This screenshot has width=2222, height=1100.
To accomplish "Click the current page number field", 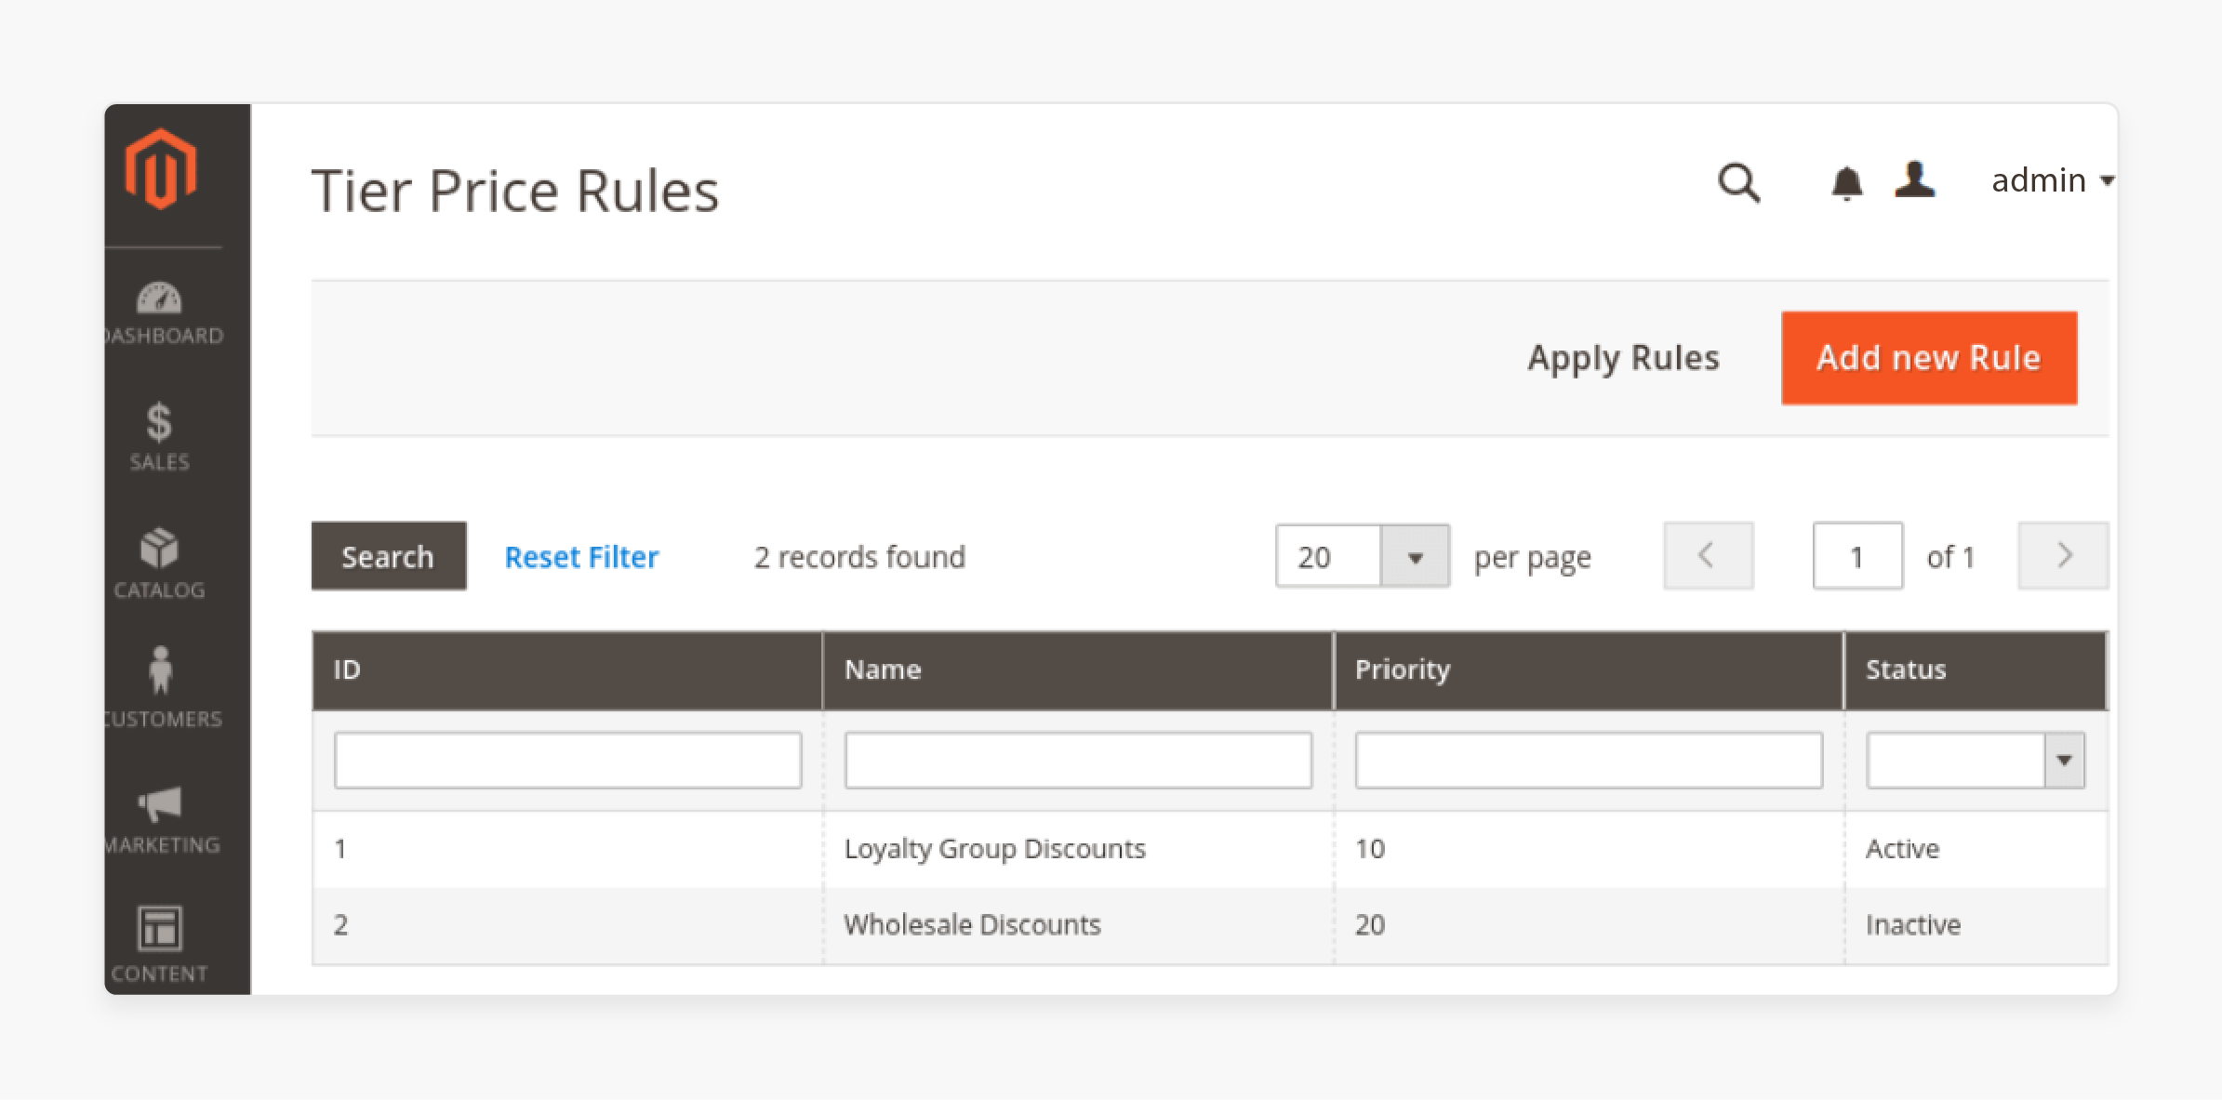I will (x=1857, y=556).
